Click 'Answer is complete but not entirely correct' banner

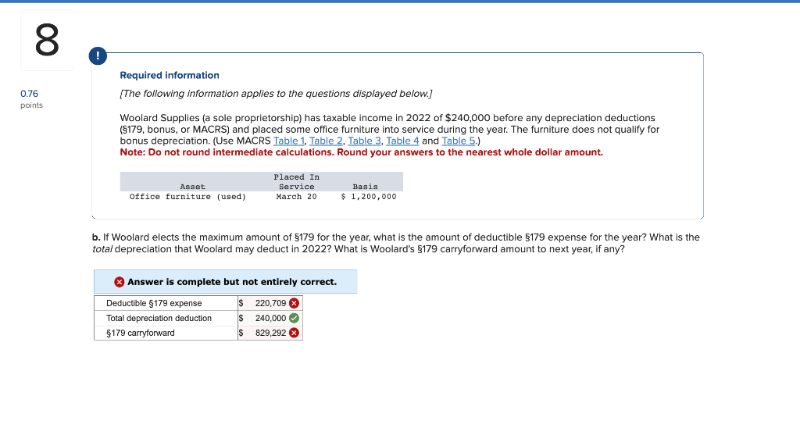click(226, 282)
